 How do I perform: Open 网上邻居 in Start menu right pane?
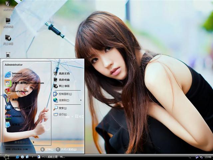[x=62, y=86]
